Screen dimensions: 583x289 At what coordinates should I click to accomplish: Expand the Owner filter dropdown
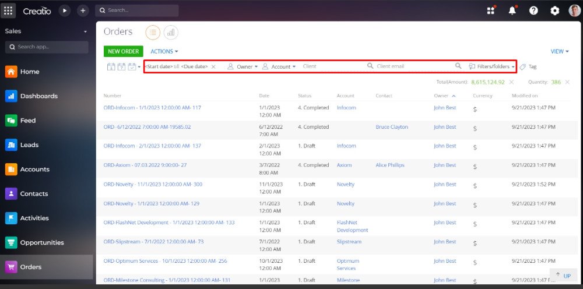243,66
